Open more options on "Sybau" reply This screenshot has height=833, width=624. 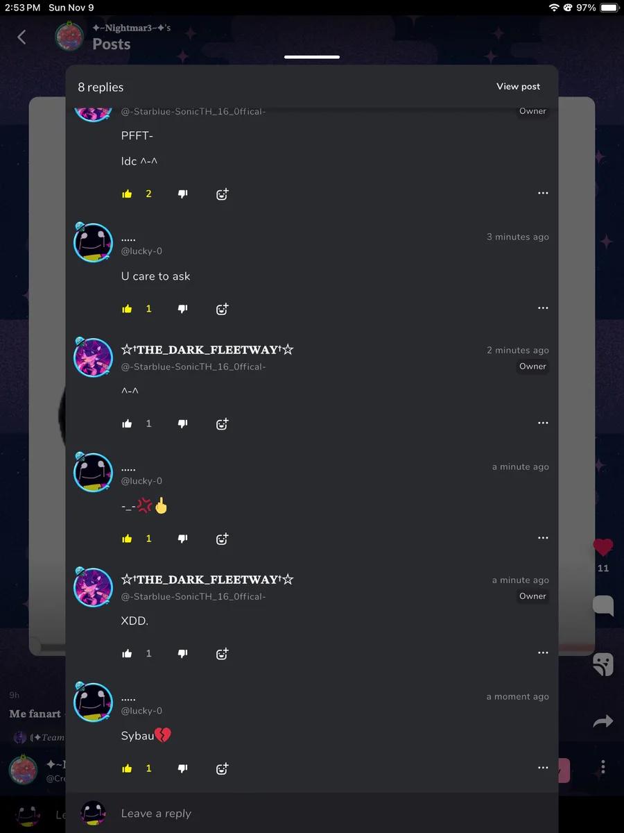point(543,767)
